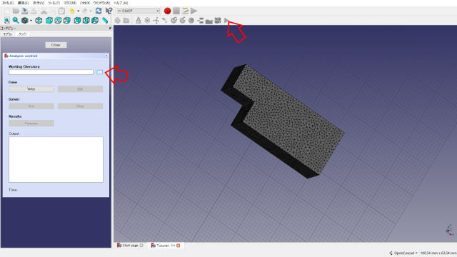Click the Create Part icon in toolbar
Image resolution: width=457 pixels, height=257 pixels.
pos(117,21)
